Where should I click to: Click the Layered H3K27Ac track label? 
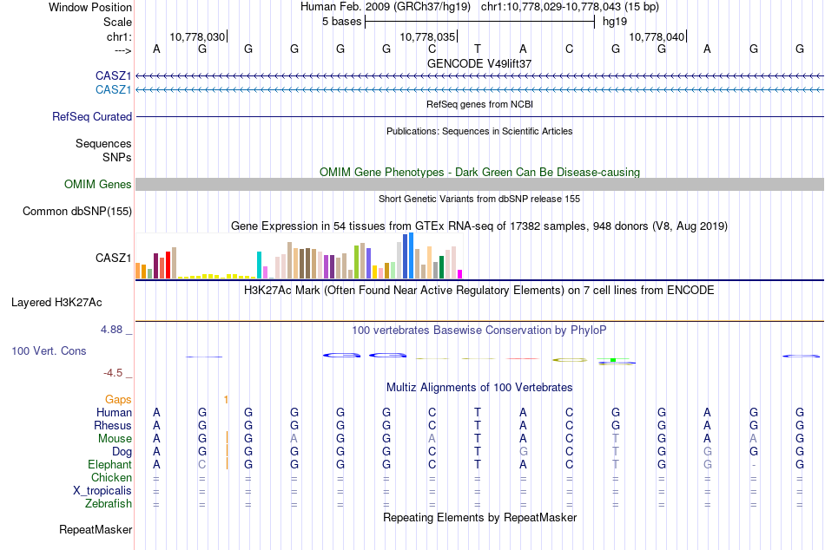point(56,303)
